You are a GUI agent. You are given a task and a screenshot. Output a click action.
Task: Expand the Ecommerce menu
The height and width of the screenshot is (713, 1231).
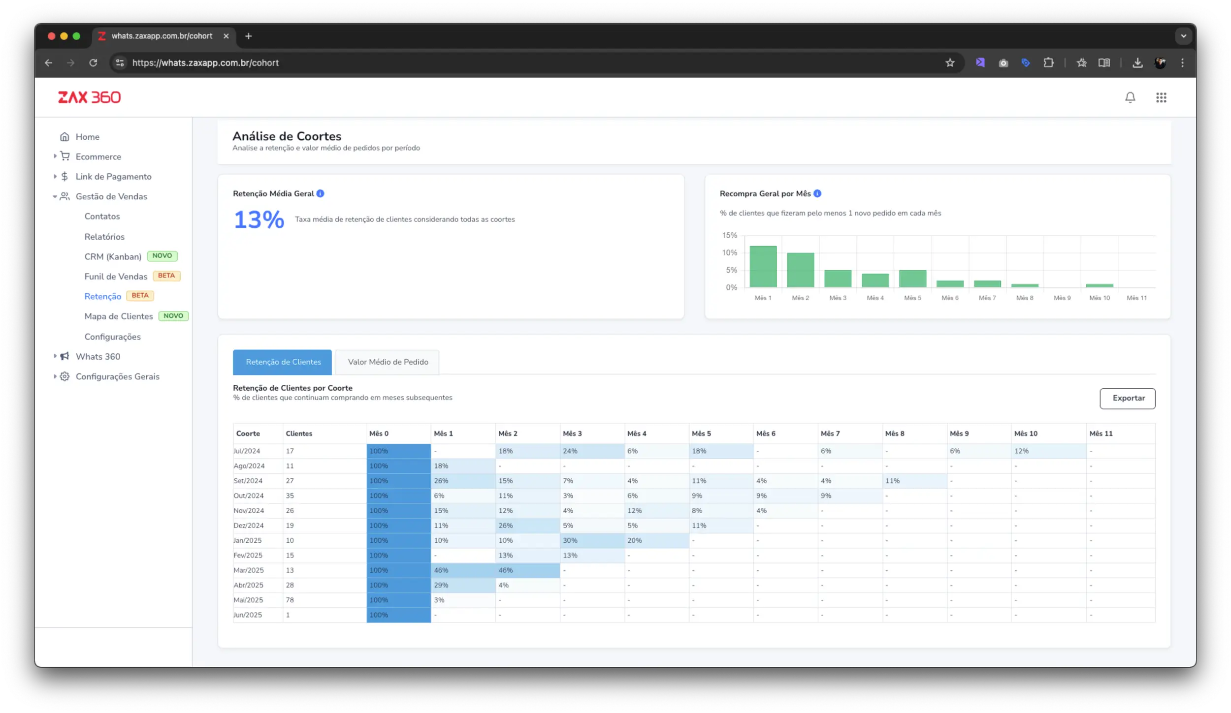point(98,156)
